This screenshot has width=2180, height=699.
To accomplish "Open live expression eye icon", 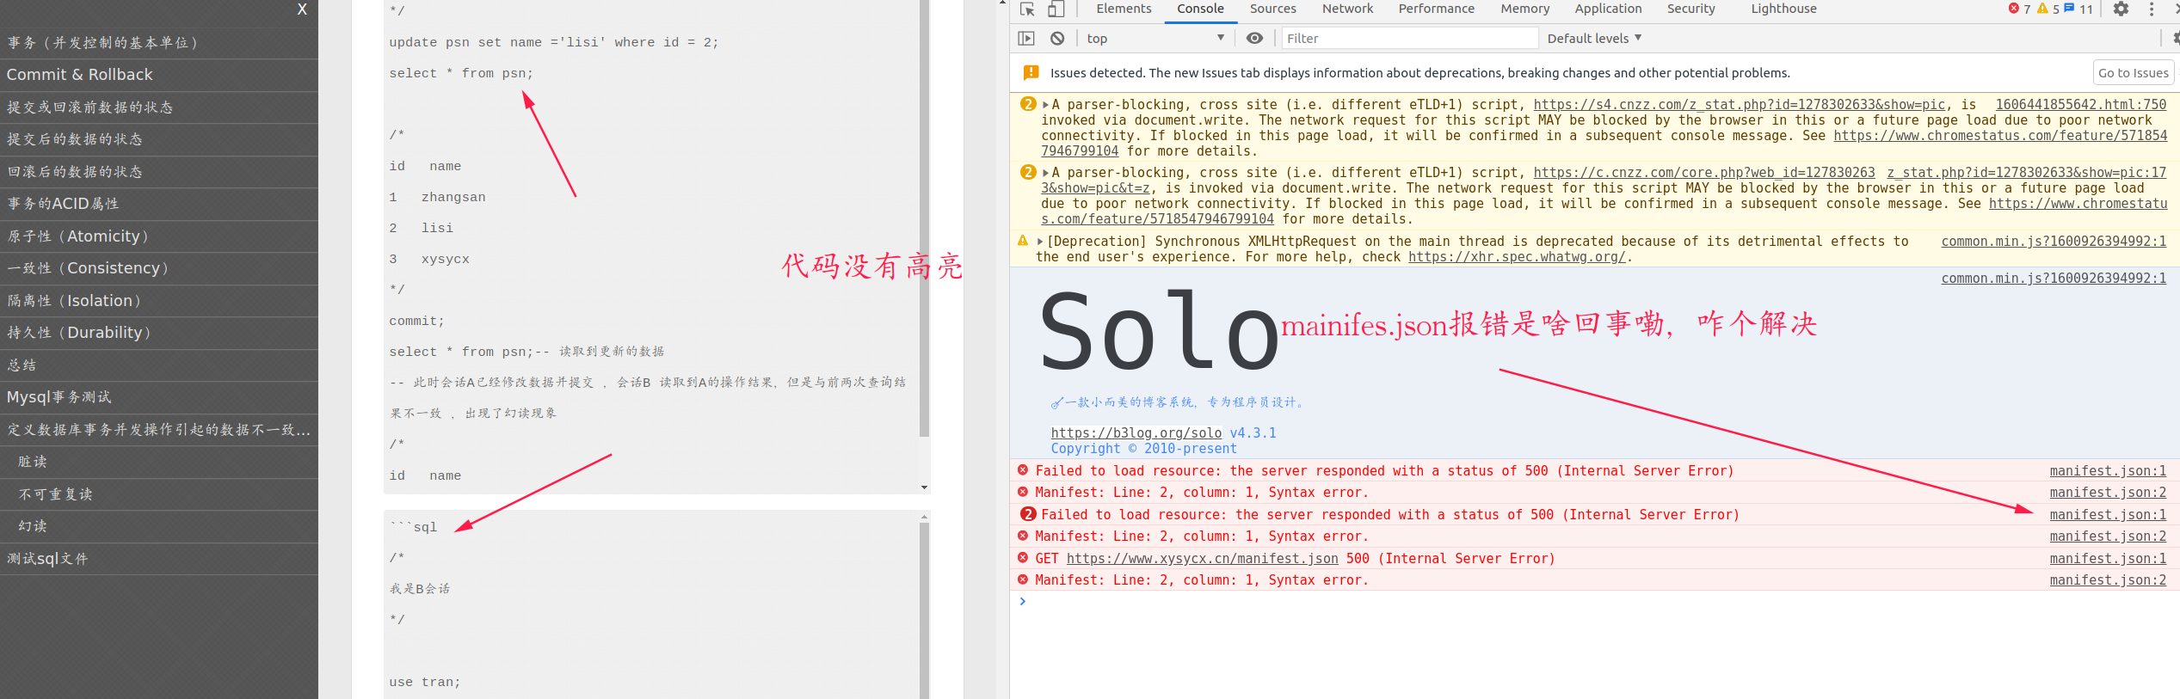I will click(1255, 38).
